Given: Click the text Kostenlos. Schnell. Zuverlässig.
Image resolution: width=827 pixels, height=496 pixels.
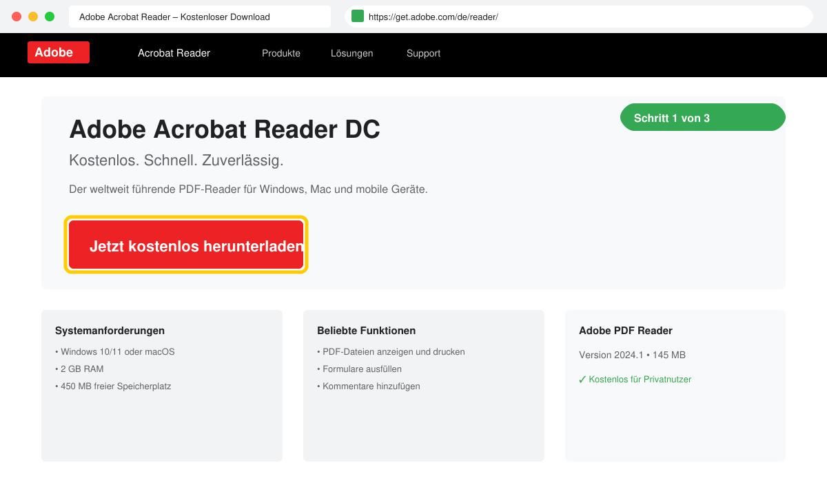Looking at the screenshot, I should [176, 161].
